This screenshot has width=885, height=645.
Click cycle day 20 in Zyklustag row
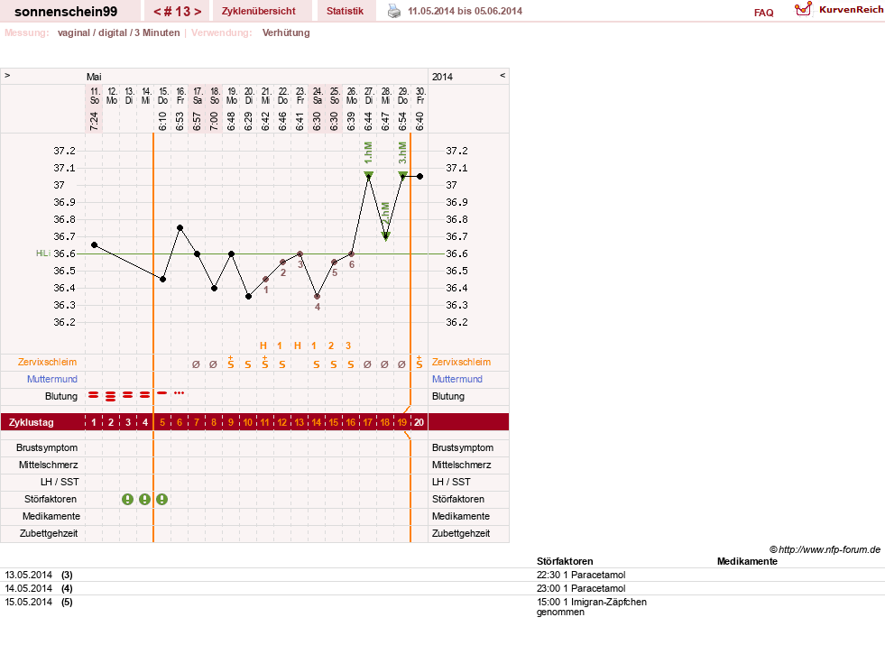[419, 422]
